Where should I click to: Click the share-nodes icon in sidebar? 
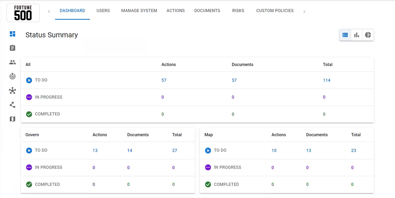click(12, 105)
